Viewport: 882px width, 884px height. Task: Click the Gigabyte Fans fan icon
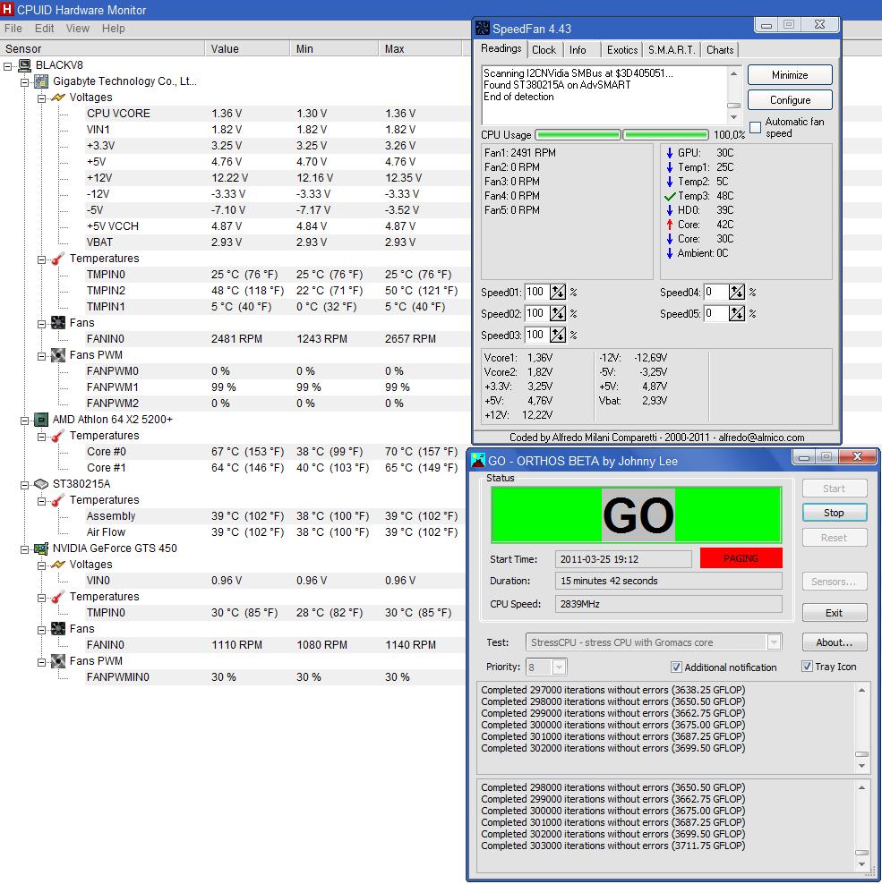click(58, 323)
